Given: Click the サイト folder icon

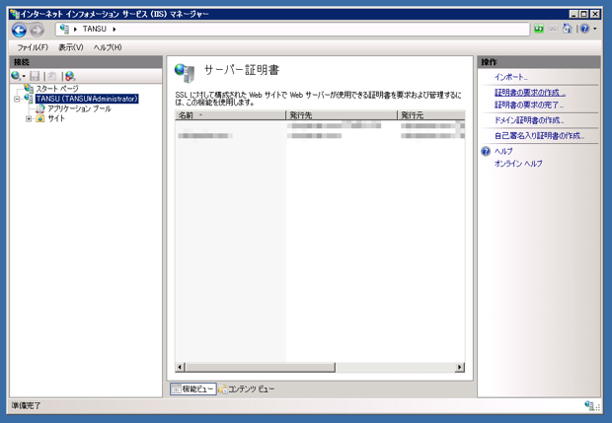Looking at the screenshot, I should pyautogui.click(x=40, y=118).
